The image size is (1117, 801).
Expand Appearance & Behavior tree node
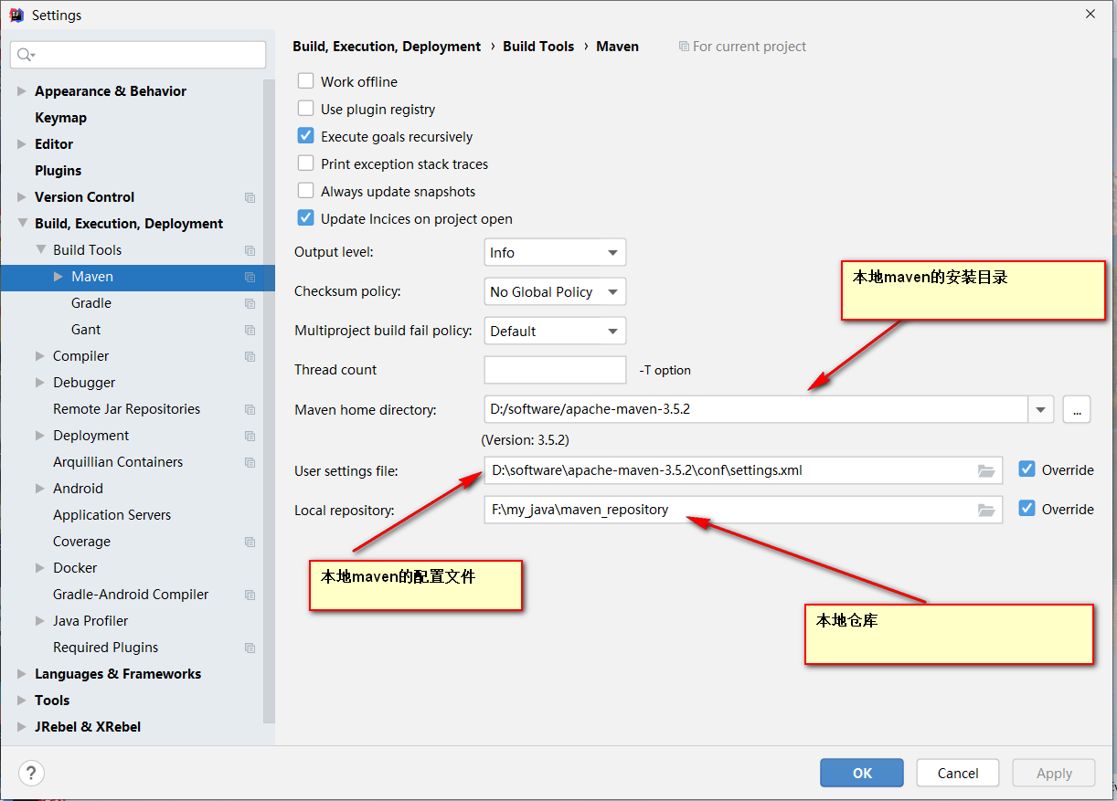[x=22, y=91]
